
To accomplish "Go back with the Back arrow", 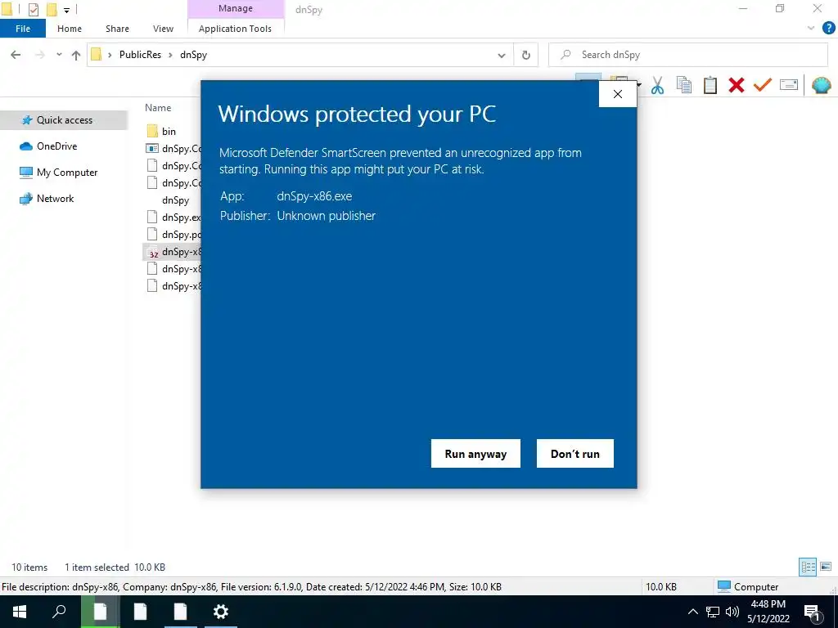I will click(16, 55).
